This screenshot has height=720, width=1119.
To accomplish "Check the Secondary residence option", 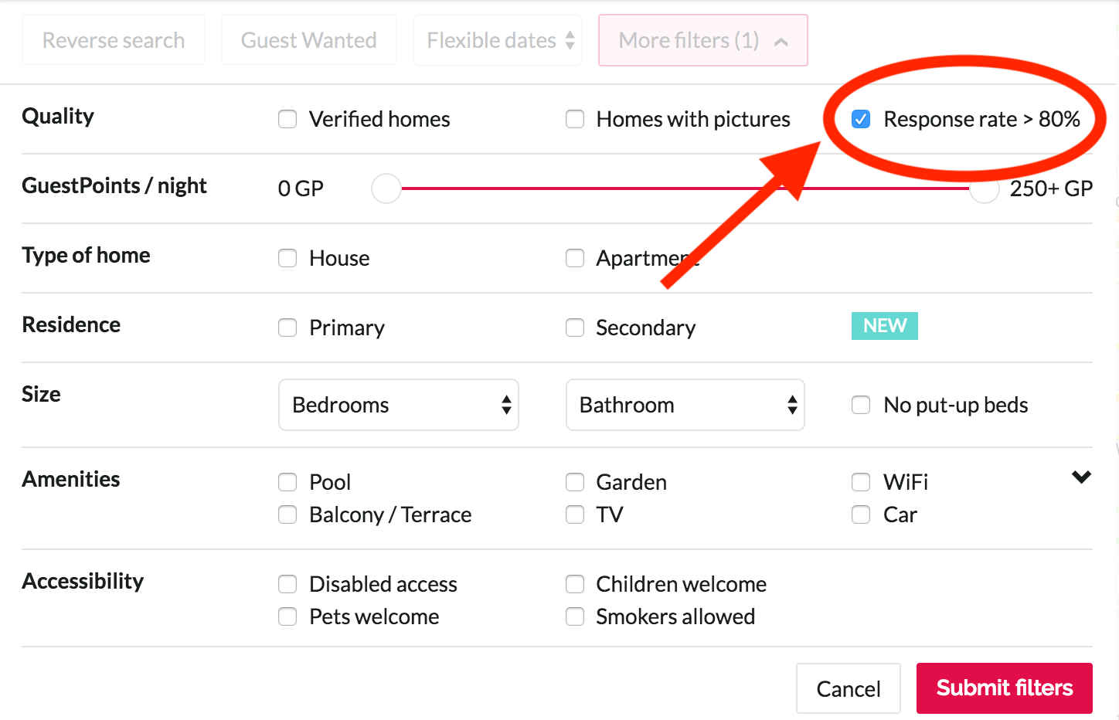I will click(575, 328).
